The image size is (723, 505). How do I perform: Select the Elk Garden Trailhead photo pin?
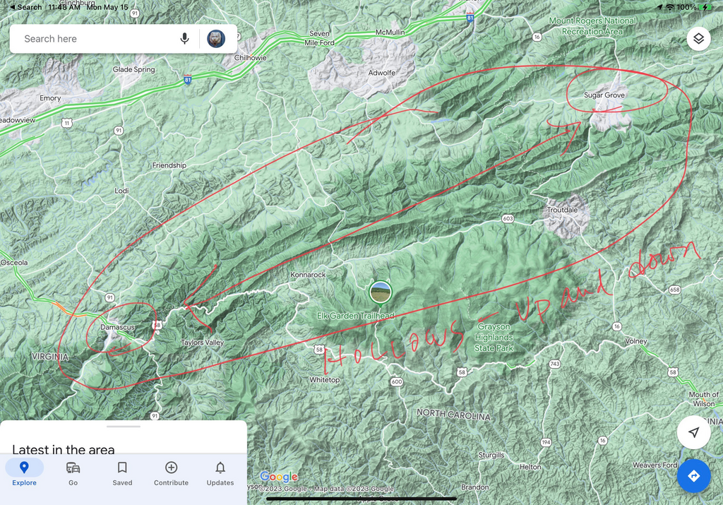pos(380,290)
